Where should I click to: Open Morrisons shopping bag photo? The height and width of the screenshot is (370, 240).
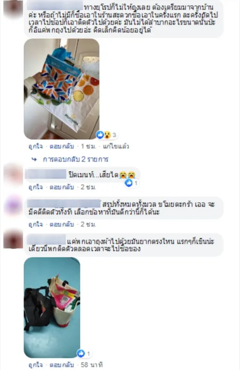(61, 89)
